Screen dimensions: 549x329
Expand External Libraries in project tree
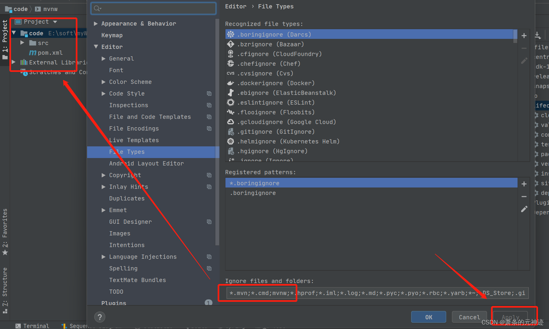pos(14,62)
